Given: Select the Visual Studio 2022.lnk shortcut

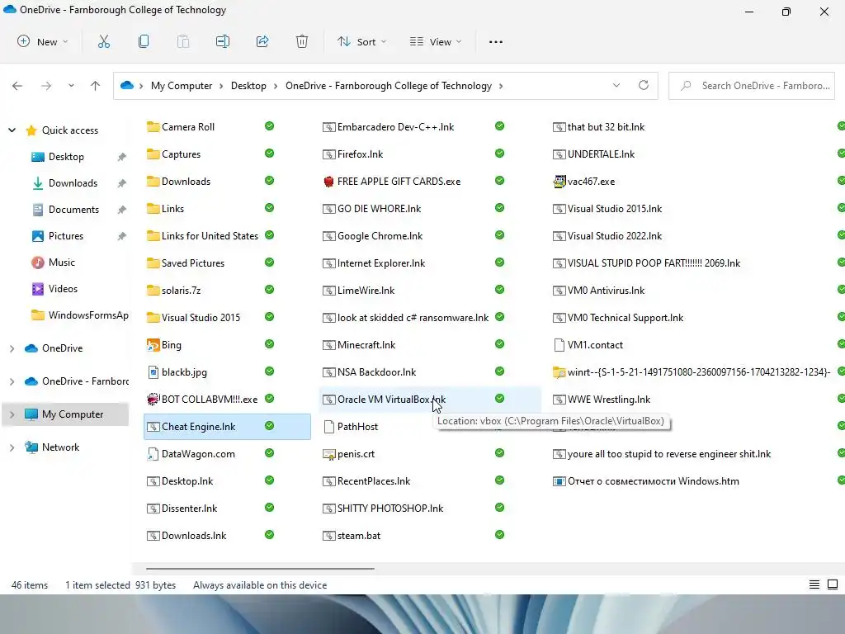Looking at the screenshot, I should [607, 236].
